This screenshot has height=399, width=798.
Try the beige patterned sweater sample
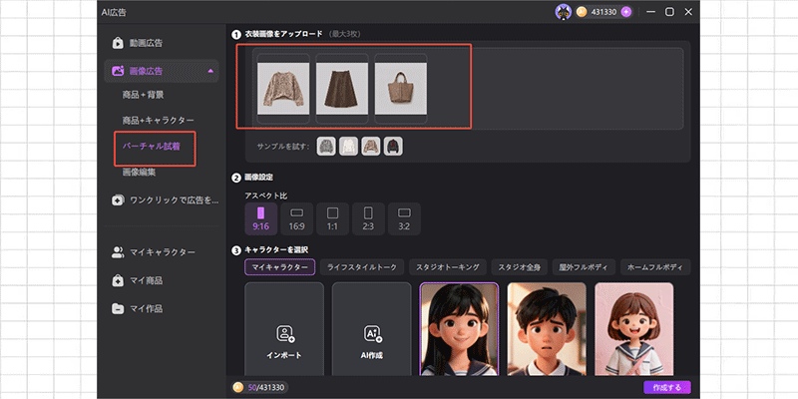(x=371, y=146)
